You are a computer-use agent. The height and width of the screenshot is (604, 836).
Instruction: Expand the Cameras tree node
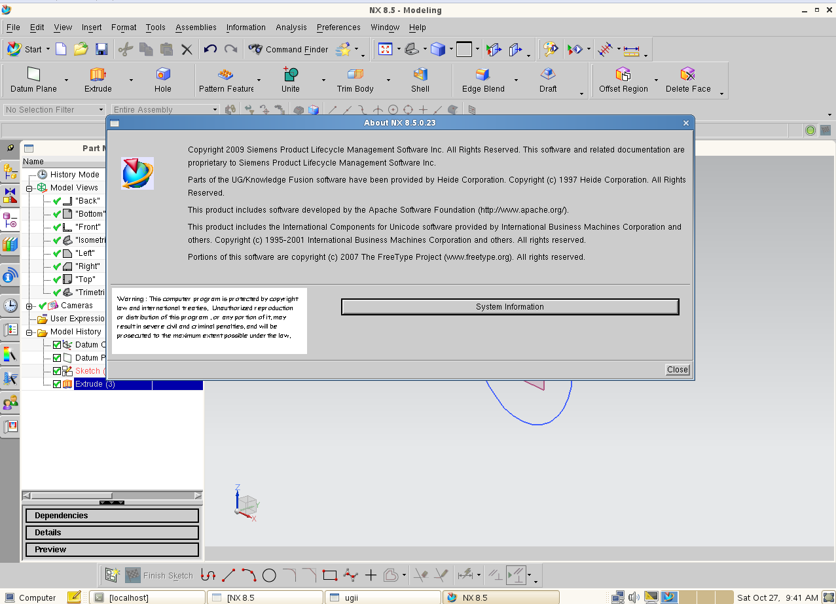pos(29,306)
